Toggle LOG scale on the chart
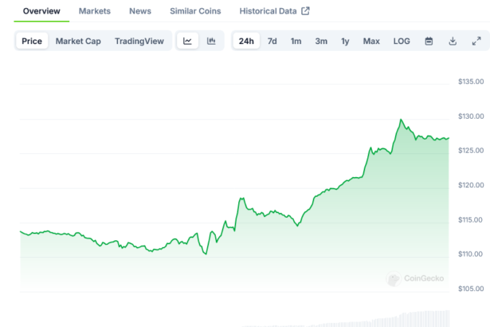 pyautogui.click(x=402, y=41)
